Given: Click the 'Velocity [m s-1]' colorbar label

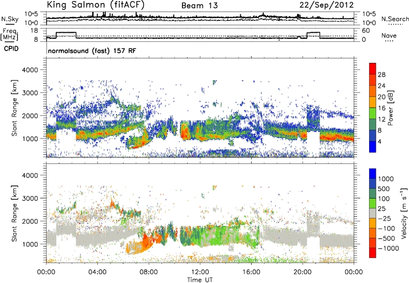Looking at the screenshot, I should tap(404, 213).
